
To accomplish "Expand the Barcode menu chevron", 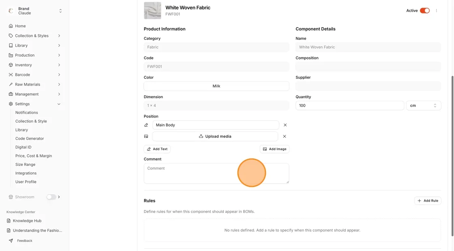I will point(59,75).
